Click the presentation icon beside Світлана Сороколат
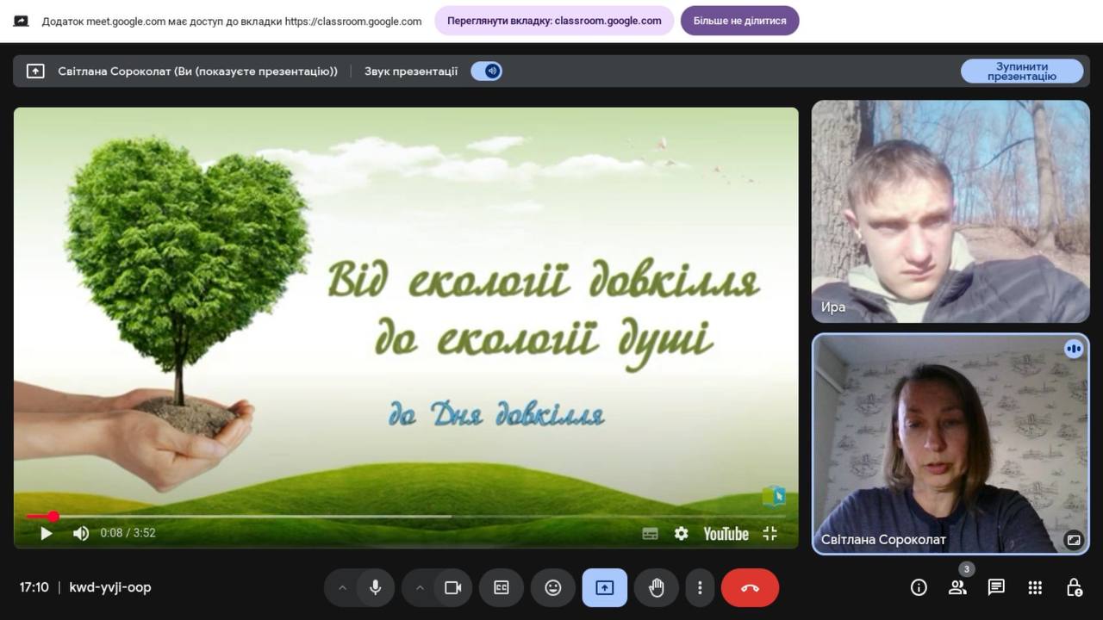The width and height of the screenshot is (1103, 620). (x=35, y=71)
